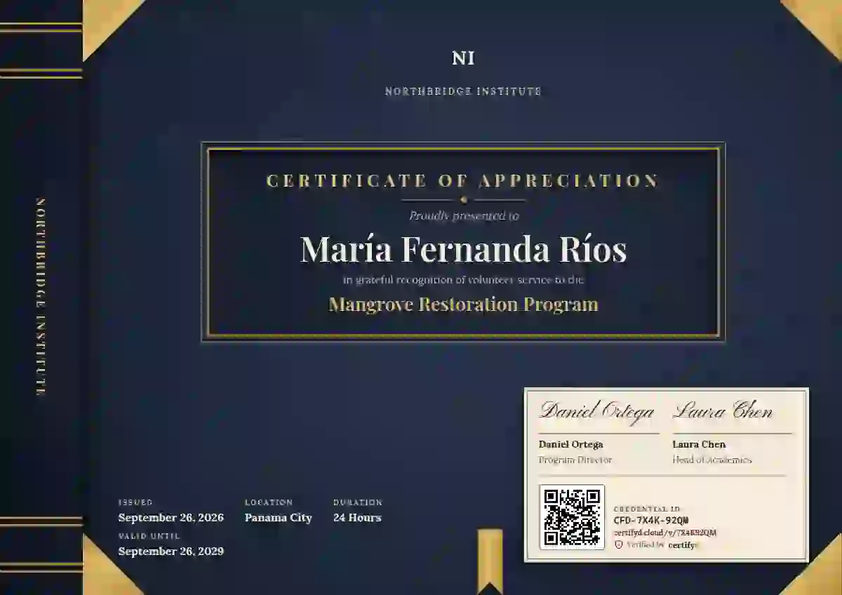Screen dimensions: 842x595
Task: Click the Head of Academics title
Action: point(712,460)
